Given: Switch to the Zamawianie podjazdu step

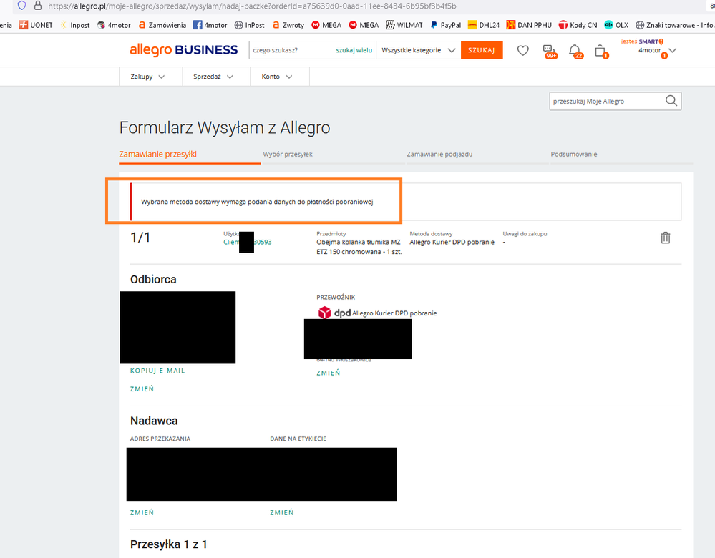Looking at the screenshot, I should click(x=439, y=154).
